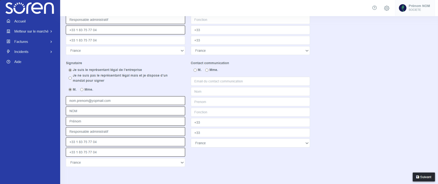
Task: Expand the Incidents submenu chevron
Action: (x=51, y=52)
